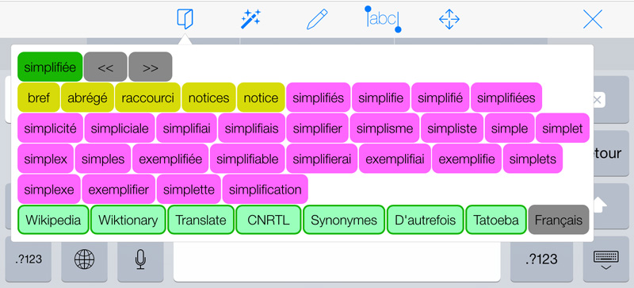The image size is (634, 288).
Task: Tap the word 'exemplifie'
Action: tap(467, 159)
